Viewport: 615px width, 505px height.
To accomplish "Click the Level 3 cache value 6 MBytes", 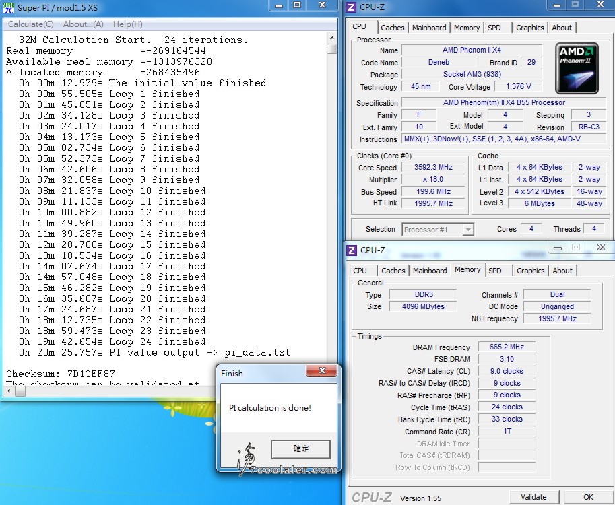I will (x=540, y=203).
